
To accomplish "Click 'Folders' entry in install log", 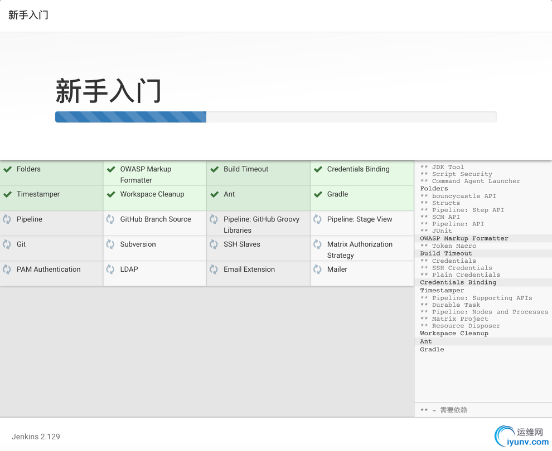I will point(434,188).
